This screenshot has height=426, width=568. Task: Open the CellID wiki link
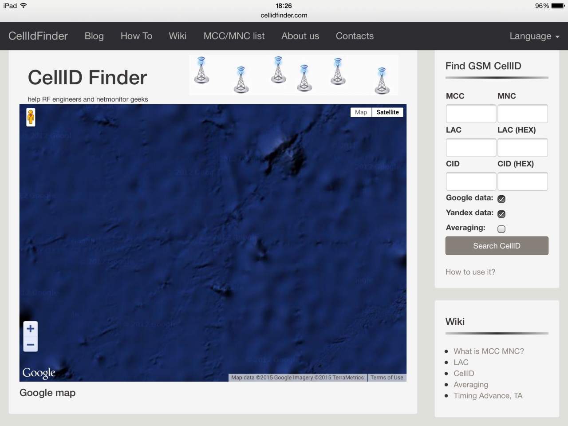(x=464, y=374)
